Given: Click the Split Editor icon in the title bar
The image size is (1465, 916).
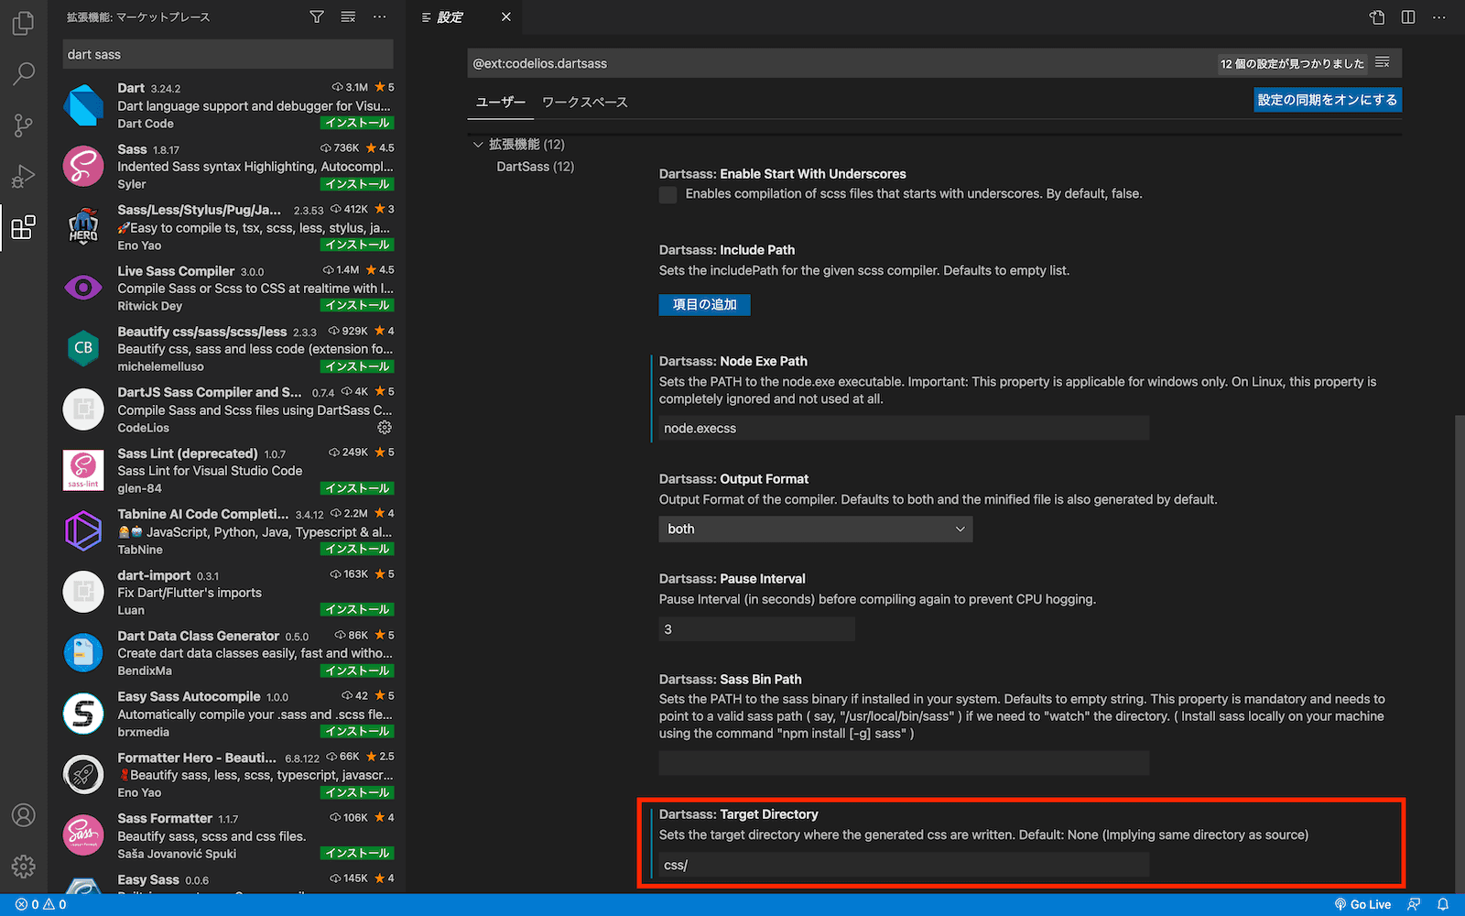Looking at the screenshot, I should (1407, 16).
